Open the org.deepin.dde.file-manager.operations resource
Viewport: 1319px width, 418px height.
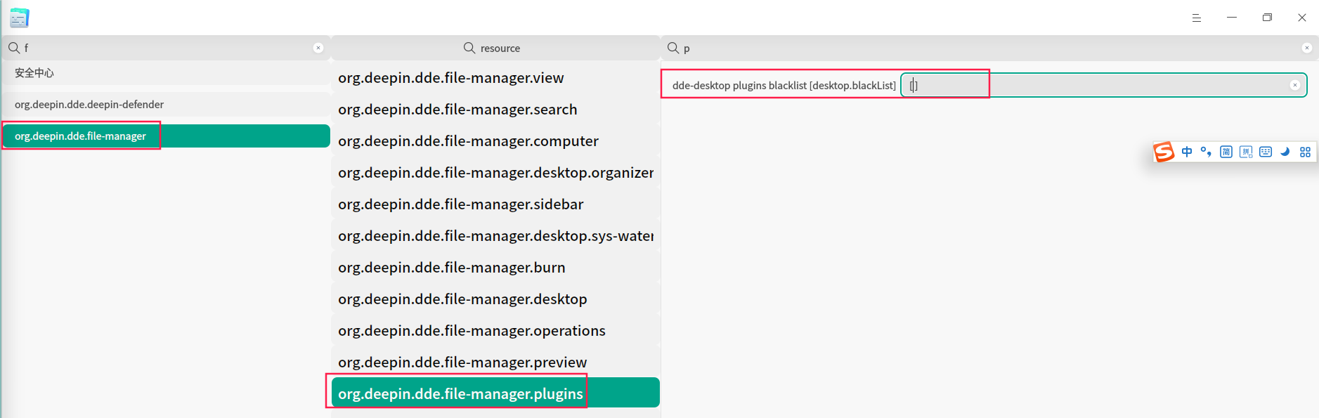point(495,331)
